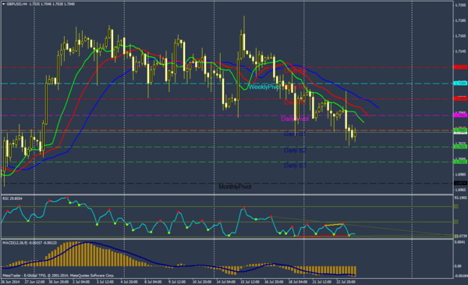The height and width of the screenshot is (285, 468).
Task: Click the 15 Jul 12:00 time label
Action: [x=250, y=282]
